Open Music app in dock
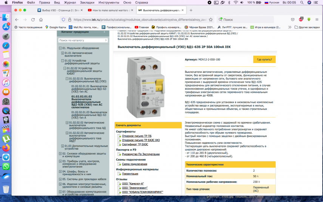323x202 pixels. (6, 83)
